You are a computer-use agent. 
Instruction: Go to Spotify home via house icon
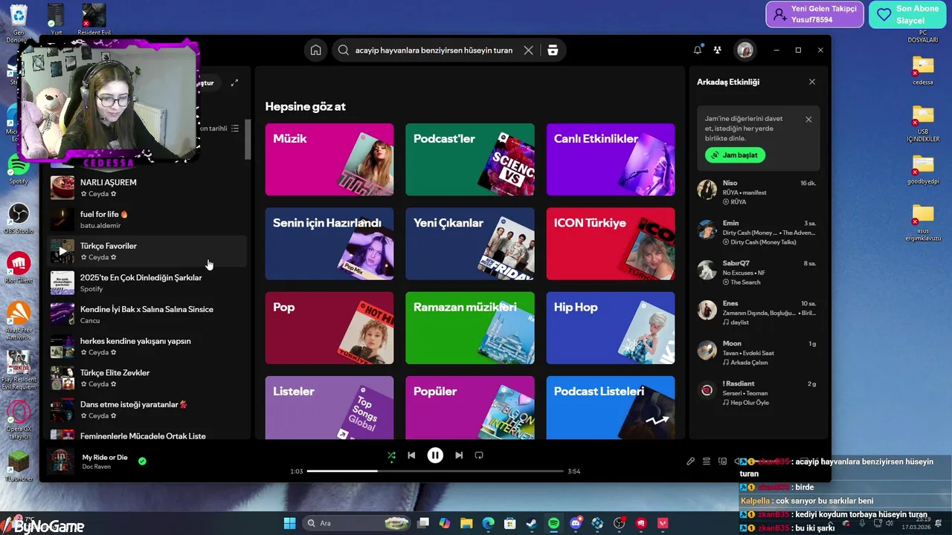[x=316, y=50]
